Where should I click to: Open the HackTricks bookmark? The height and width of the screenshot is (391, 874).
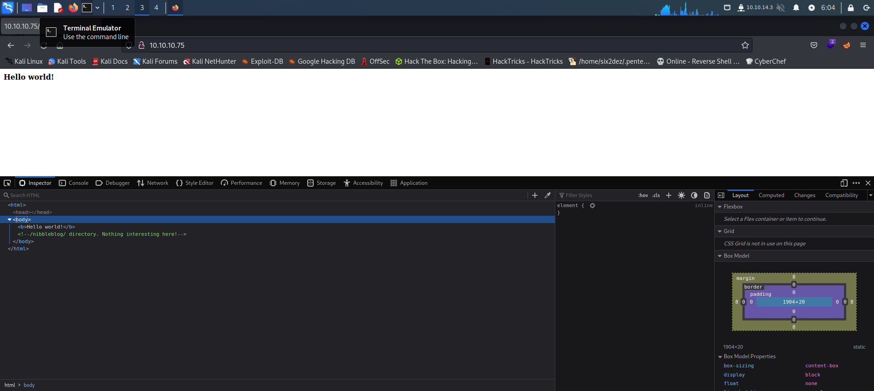tap(523, 61)
